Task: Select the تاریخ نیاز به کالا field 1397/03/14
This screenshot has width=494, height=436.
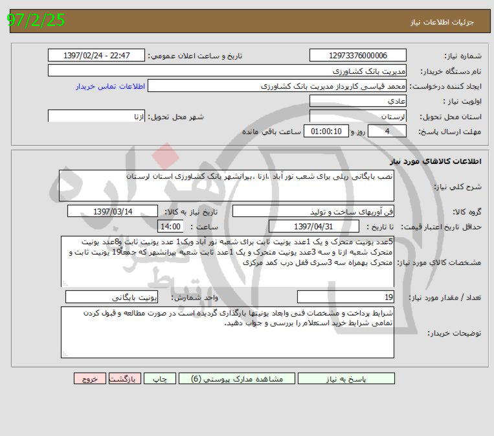Action: (113, 211)
